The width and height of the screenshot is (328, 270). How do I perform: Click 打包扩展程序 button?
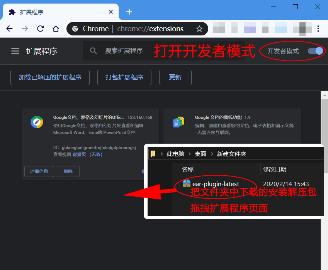[x=124, y=77]
